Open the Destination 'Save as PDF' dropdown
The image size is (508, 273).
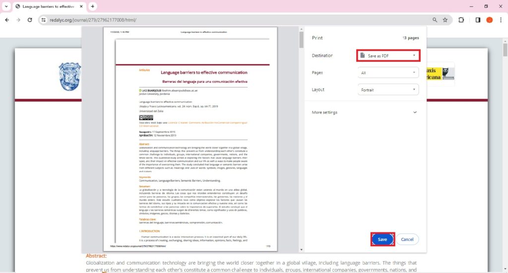click(x=388, y=56)
